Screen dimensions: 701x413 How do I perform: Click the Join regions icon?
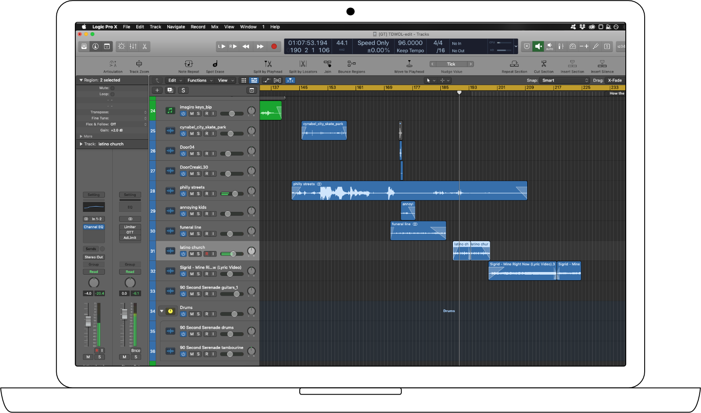pyautogui.click(x=328, y=64)
